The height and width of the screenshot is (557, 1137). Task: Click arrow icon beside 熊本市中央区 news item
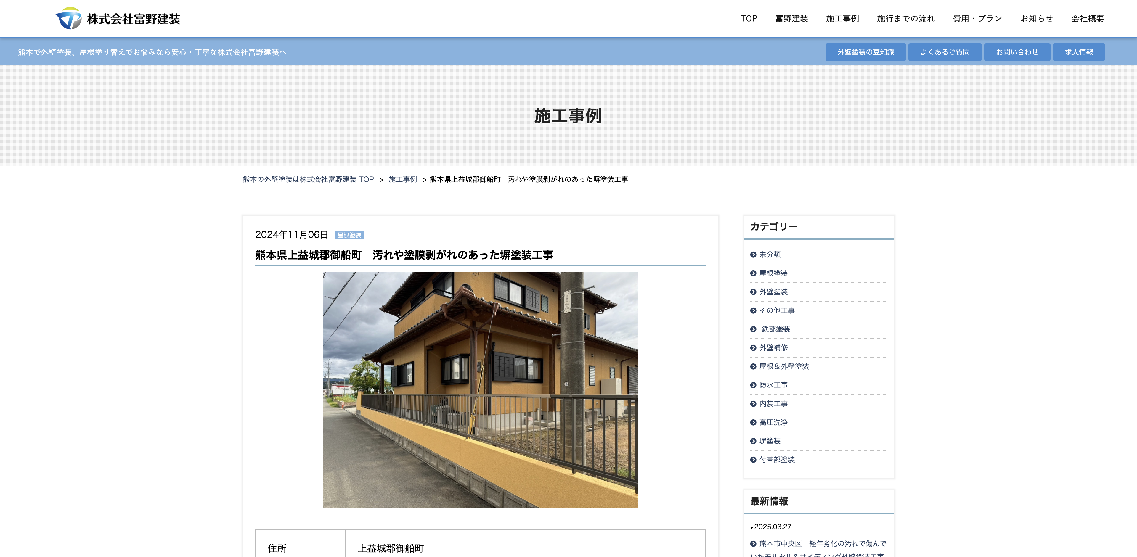pyautogui.click(x=753, y=544)
